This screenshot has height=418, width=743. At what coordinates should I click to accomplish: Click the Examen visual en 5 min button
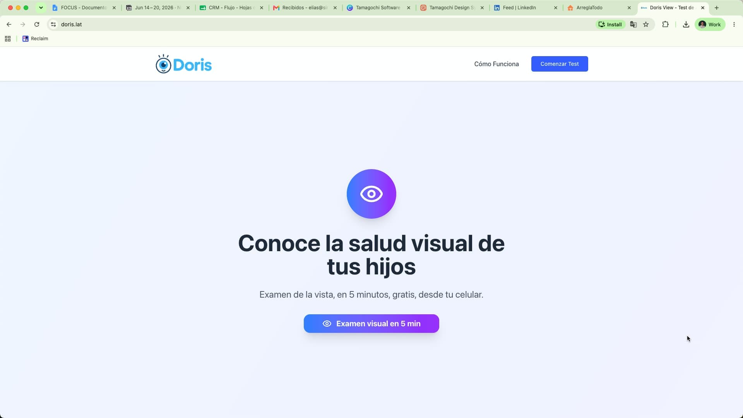(371, 324)
